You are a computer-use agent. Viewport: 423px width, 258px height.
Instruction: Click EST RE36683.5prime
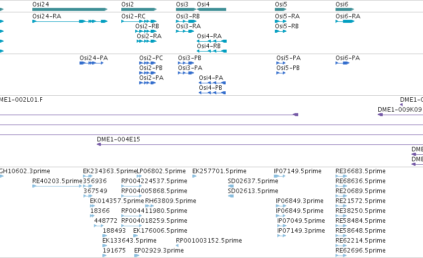click(360, 171)
